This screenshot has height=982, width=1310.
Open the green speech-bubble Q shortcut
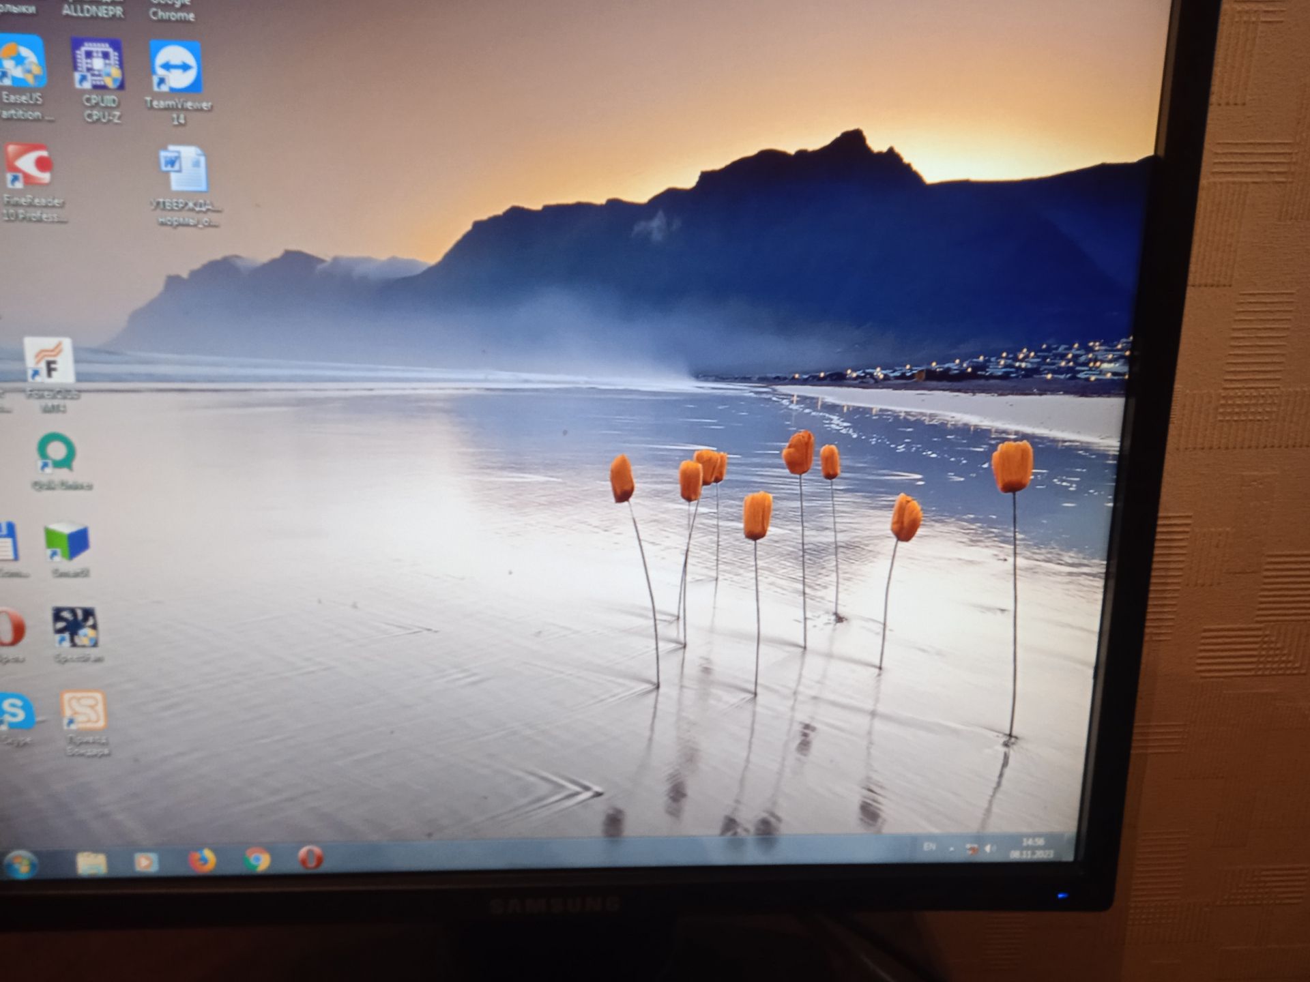(59, 461)
